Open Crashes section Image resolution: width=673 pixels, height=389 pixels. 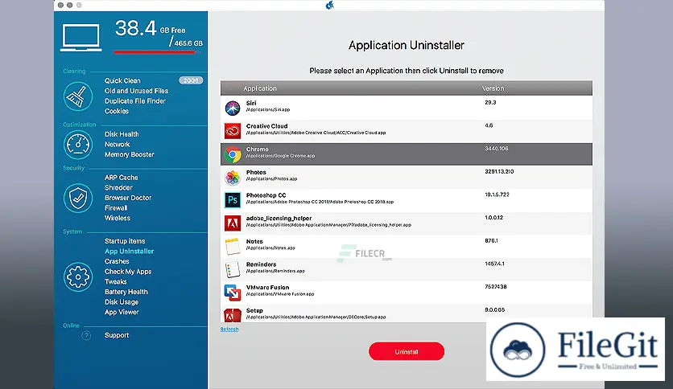117,261
